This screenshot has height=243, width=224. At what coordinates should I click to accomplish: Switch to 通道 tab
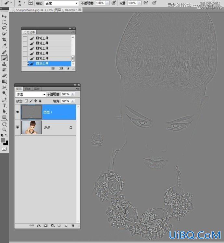(x=28, y=89)
